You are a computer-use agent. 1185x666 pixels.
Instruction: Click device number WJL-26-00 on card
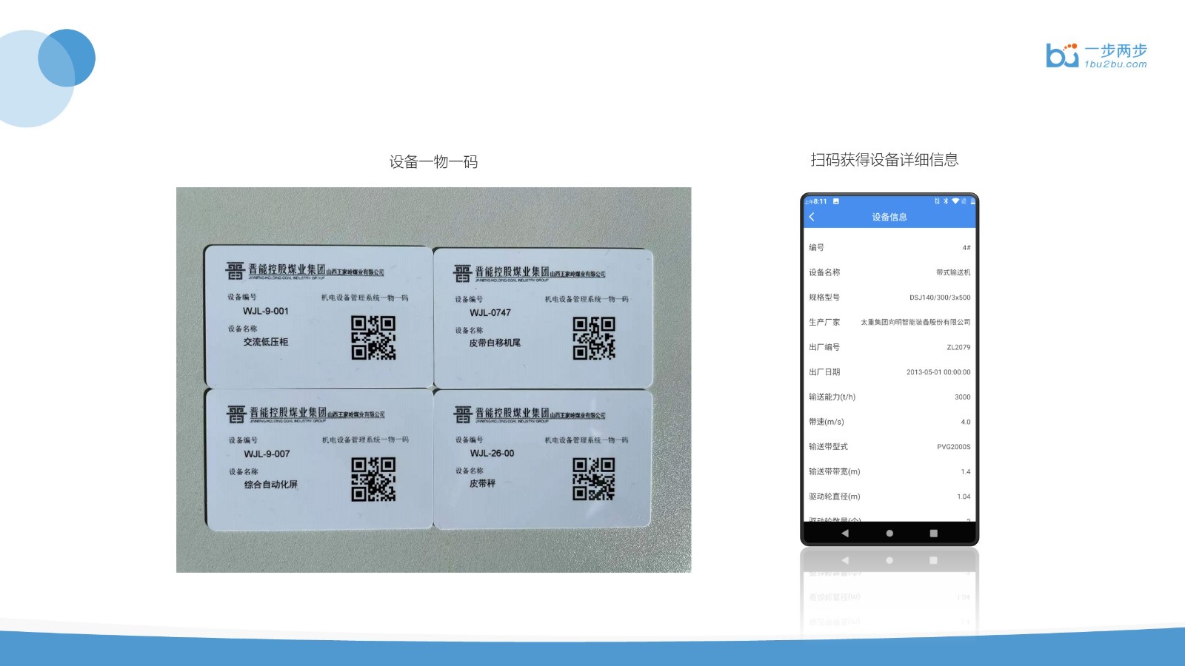click(492, 454)
